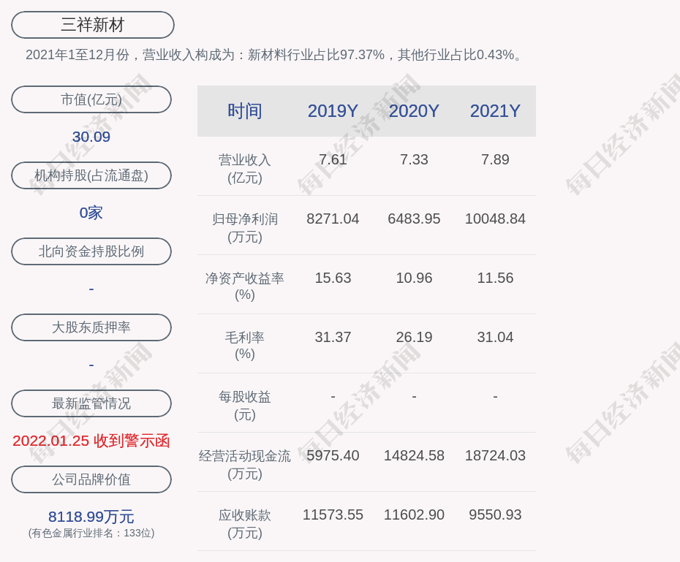680x562 pixels.
Task: Click the 2019Y column header
Action: pos(333,111)
